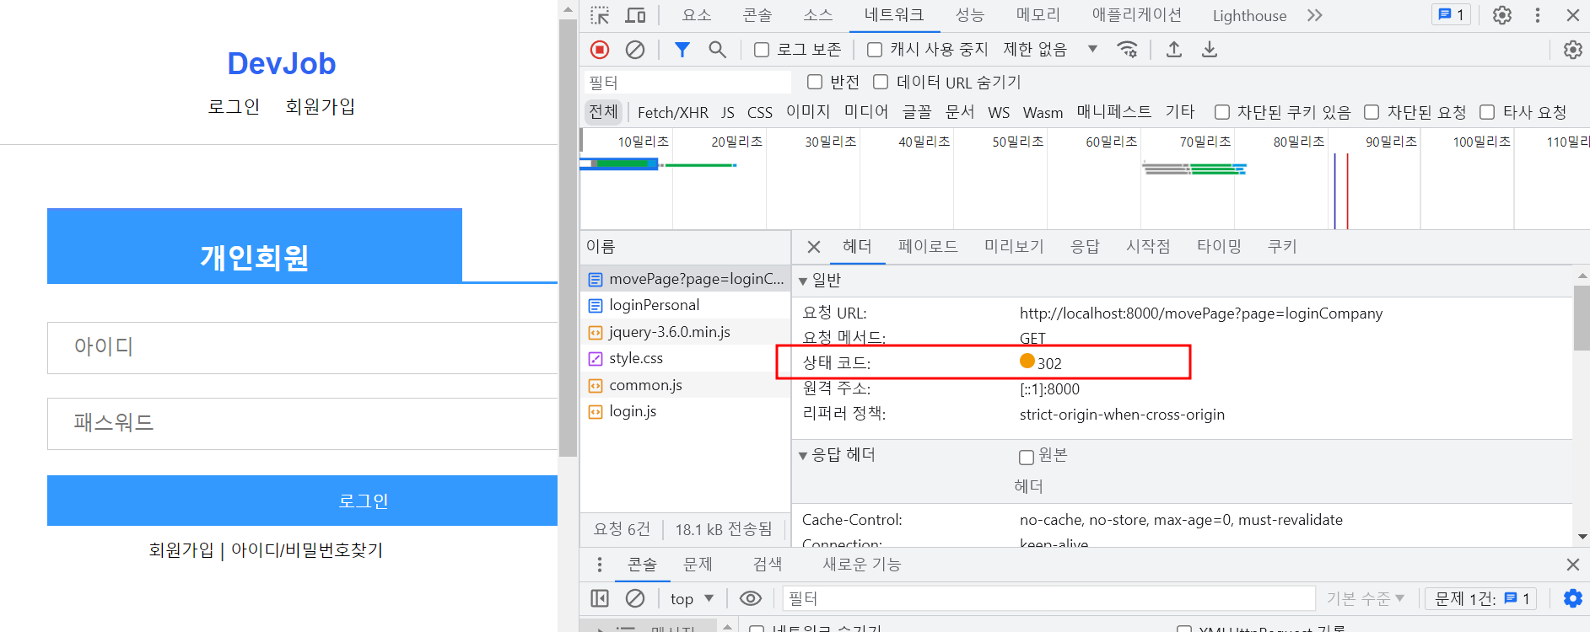Close the DevTools panel
1590x632 pixels.
1573,15
